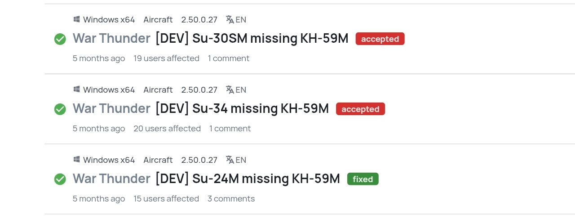Viewport: 575px width, 224px height.
Task: Click translation language icon on Su-30SM report
Action: click(230, 19)
